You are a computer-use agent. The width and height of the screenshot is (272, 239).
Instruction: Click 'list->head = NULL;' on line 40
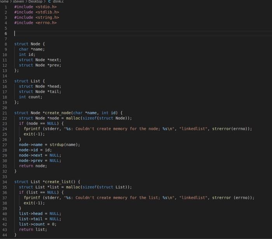40,213
